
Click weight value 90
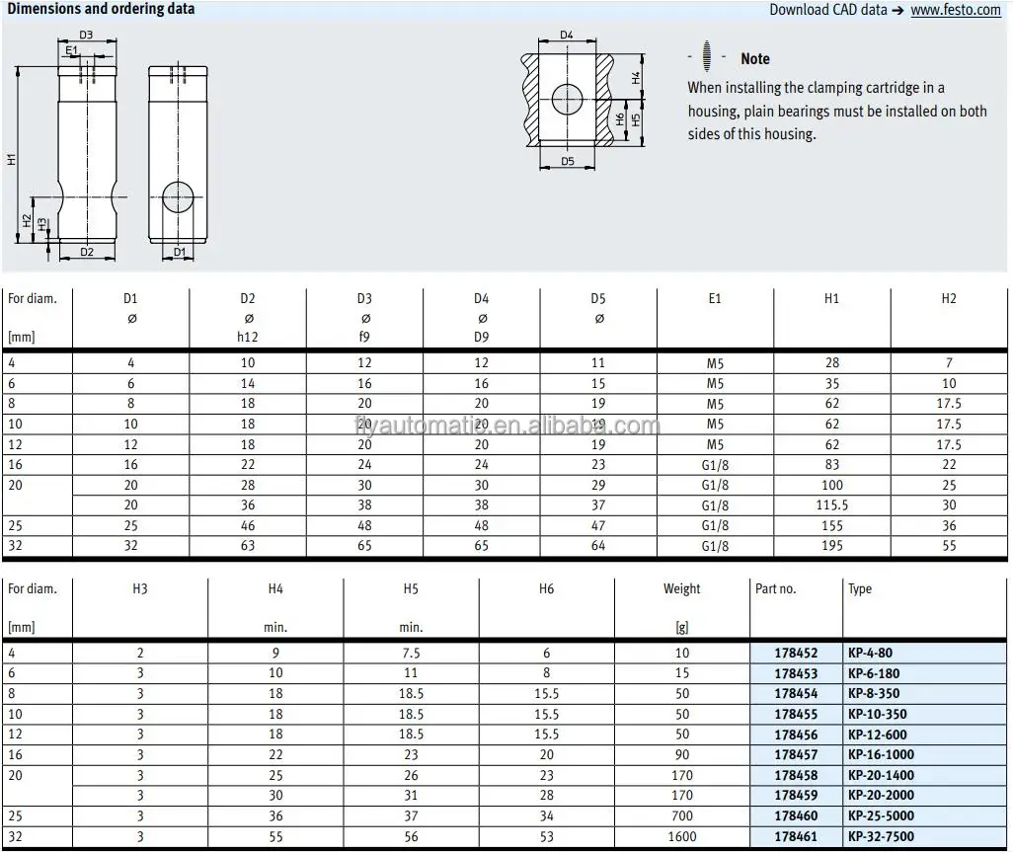point(682,755)
